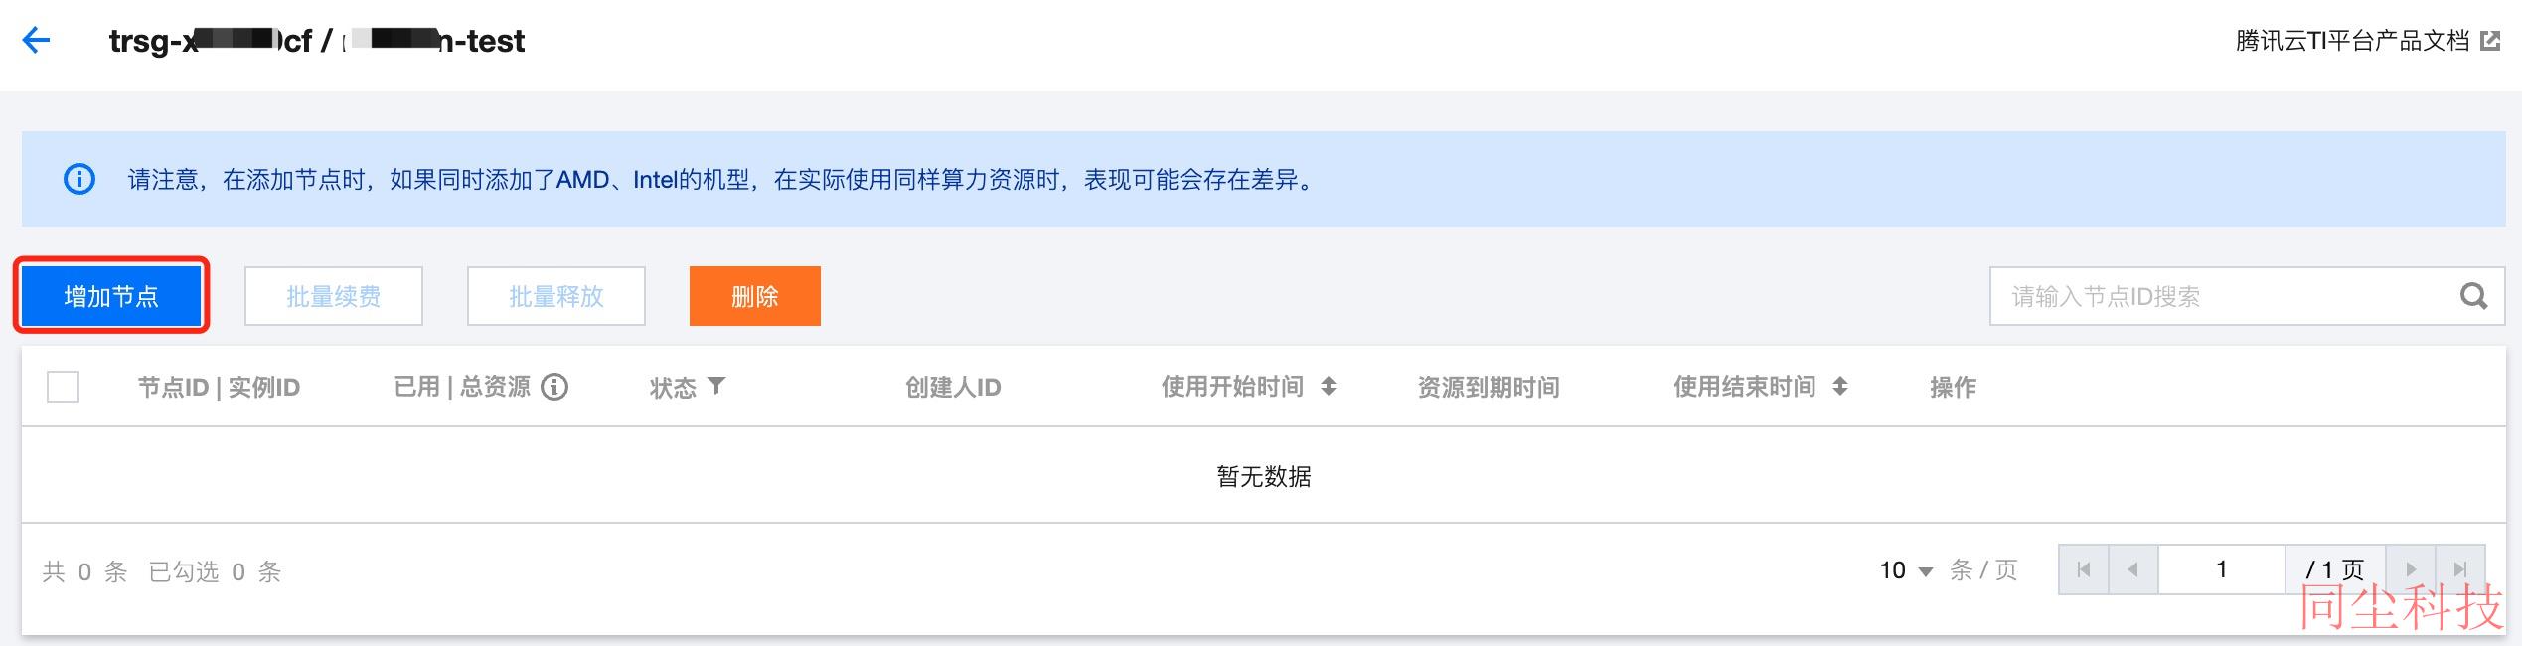The width and height of the screenshot is (2522, 646).
Task: Go to the next page arrow
Action: [2411, 569]
